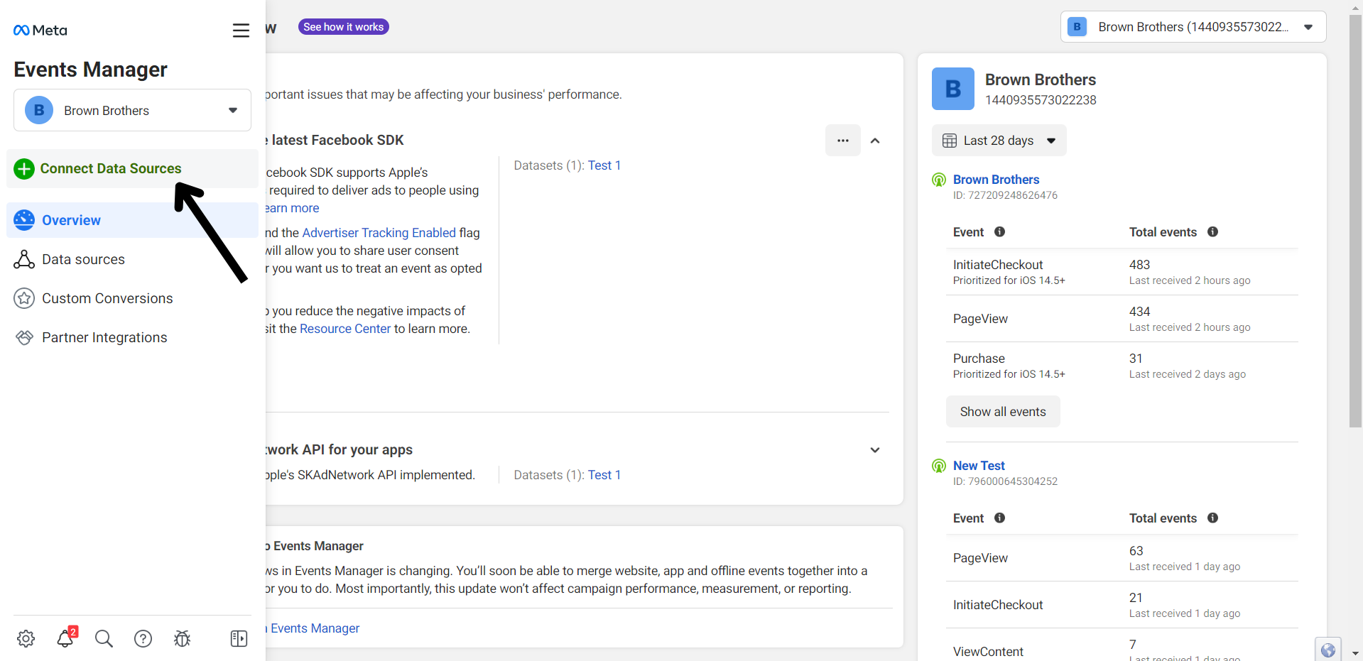Click the ID: 727209248626476 text
The width and height of the screenshot is (1363, 661).
pyautogui.click(x=1005, y=195)
